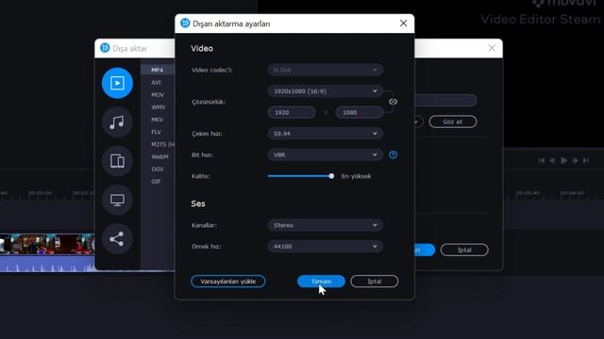604x339 pixels.
Task: Select the video export category icon
Action: tap(117, 83)
